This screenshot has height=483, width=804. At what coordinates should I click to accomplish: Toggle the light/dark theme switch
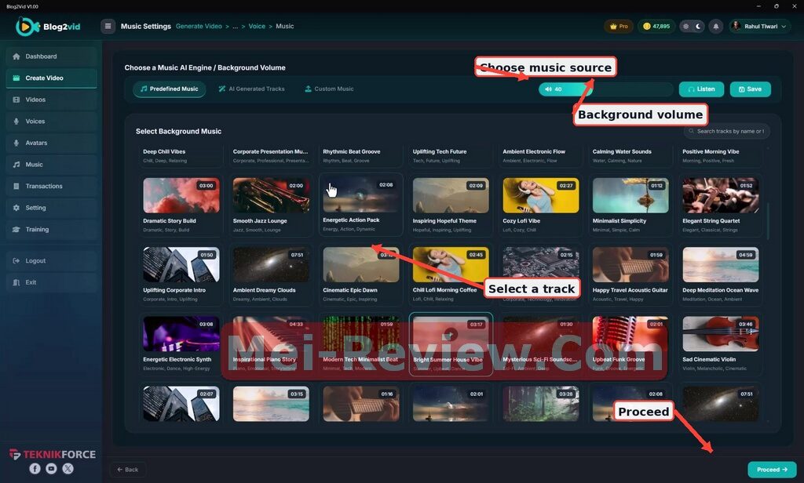692,26
